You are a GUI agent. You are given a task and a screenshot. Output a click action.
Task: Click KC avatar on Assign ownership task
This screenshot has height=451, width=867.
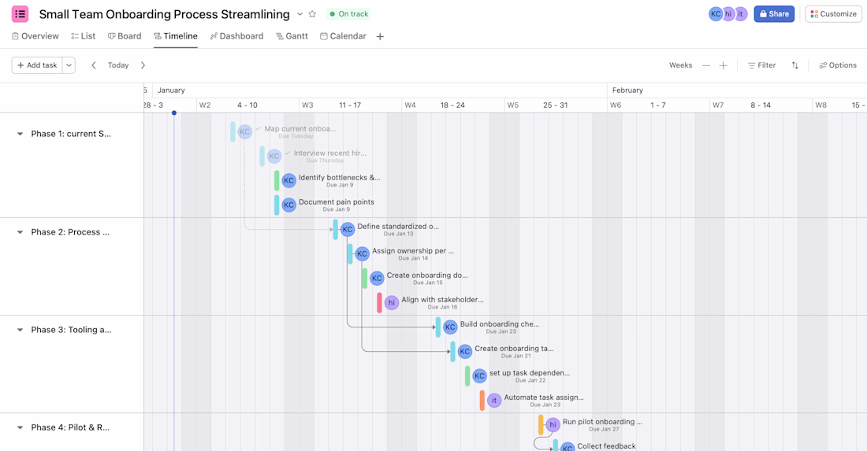tap(363, 254)
